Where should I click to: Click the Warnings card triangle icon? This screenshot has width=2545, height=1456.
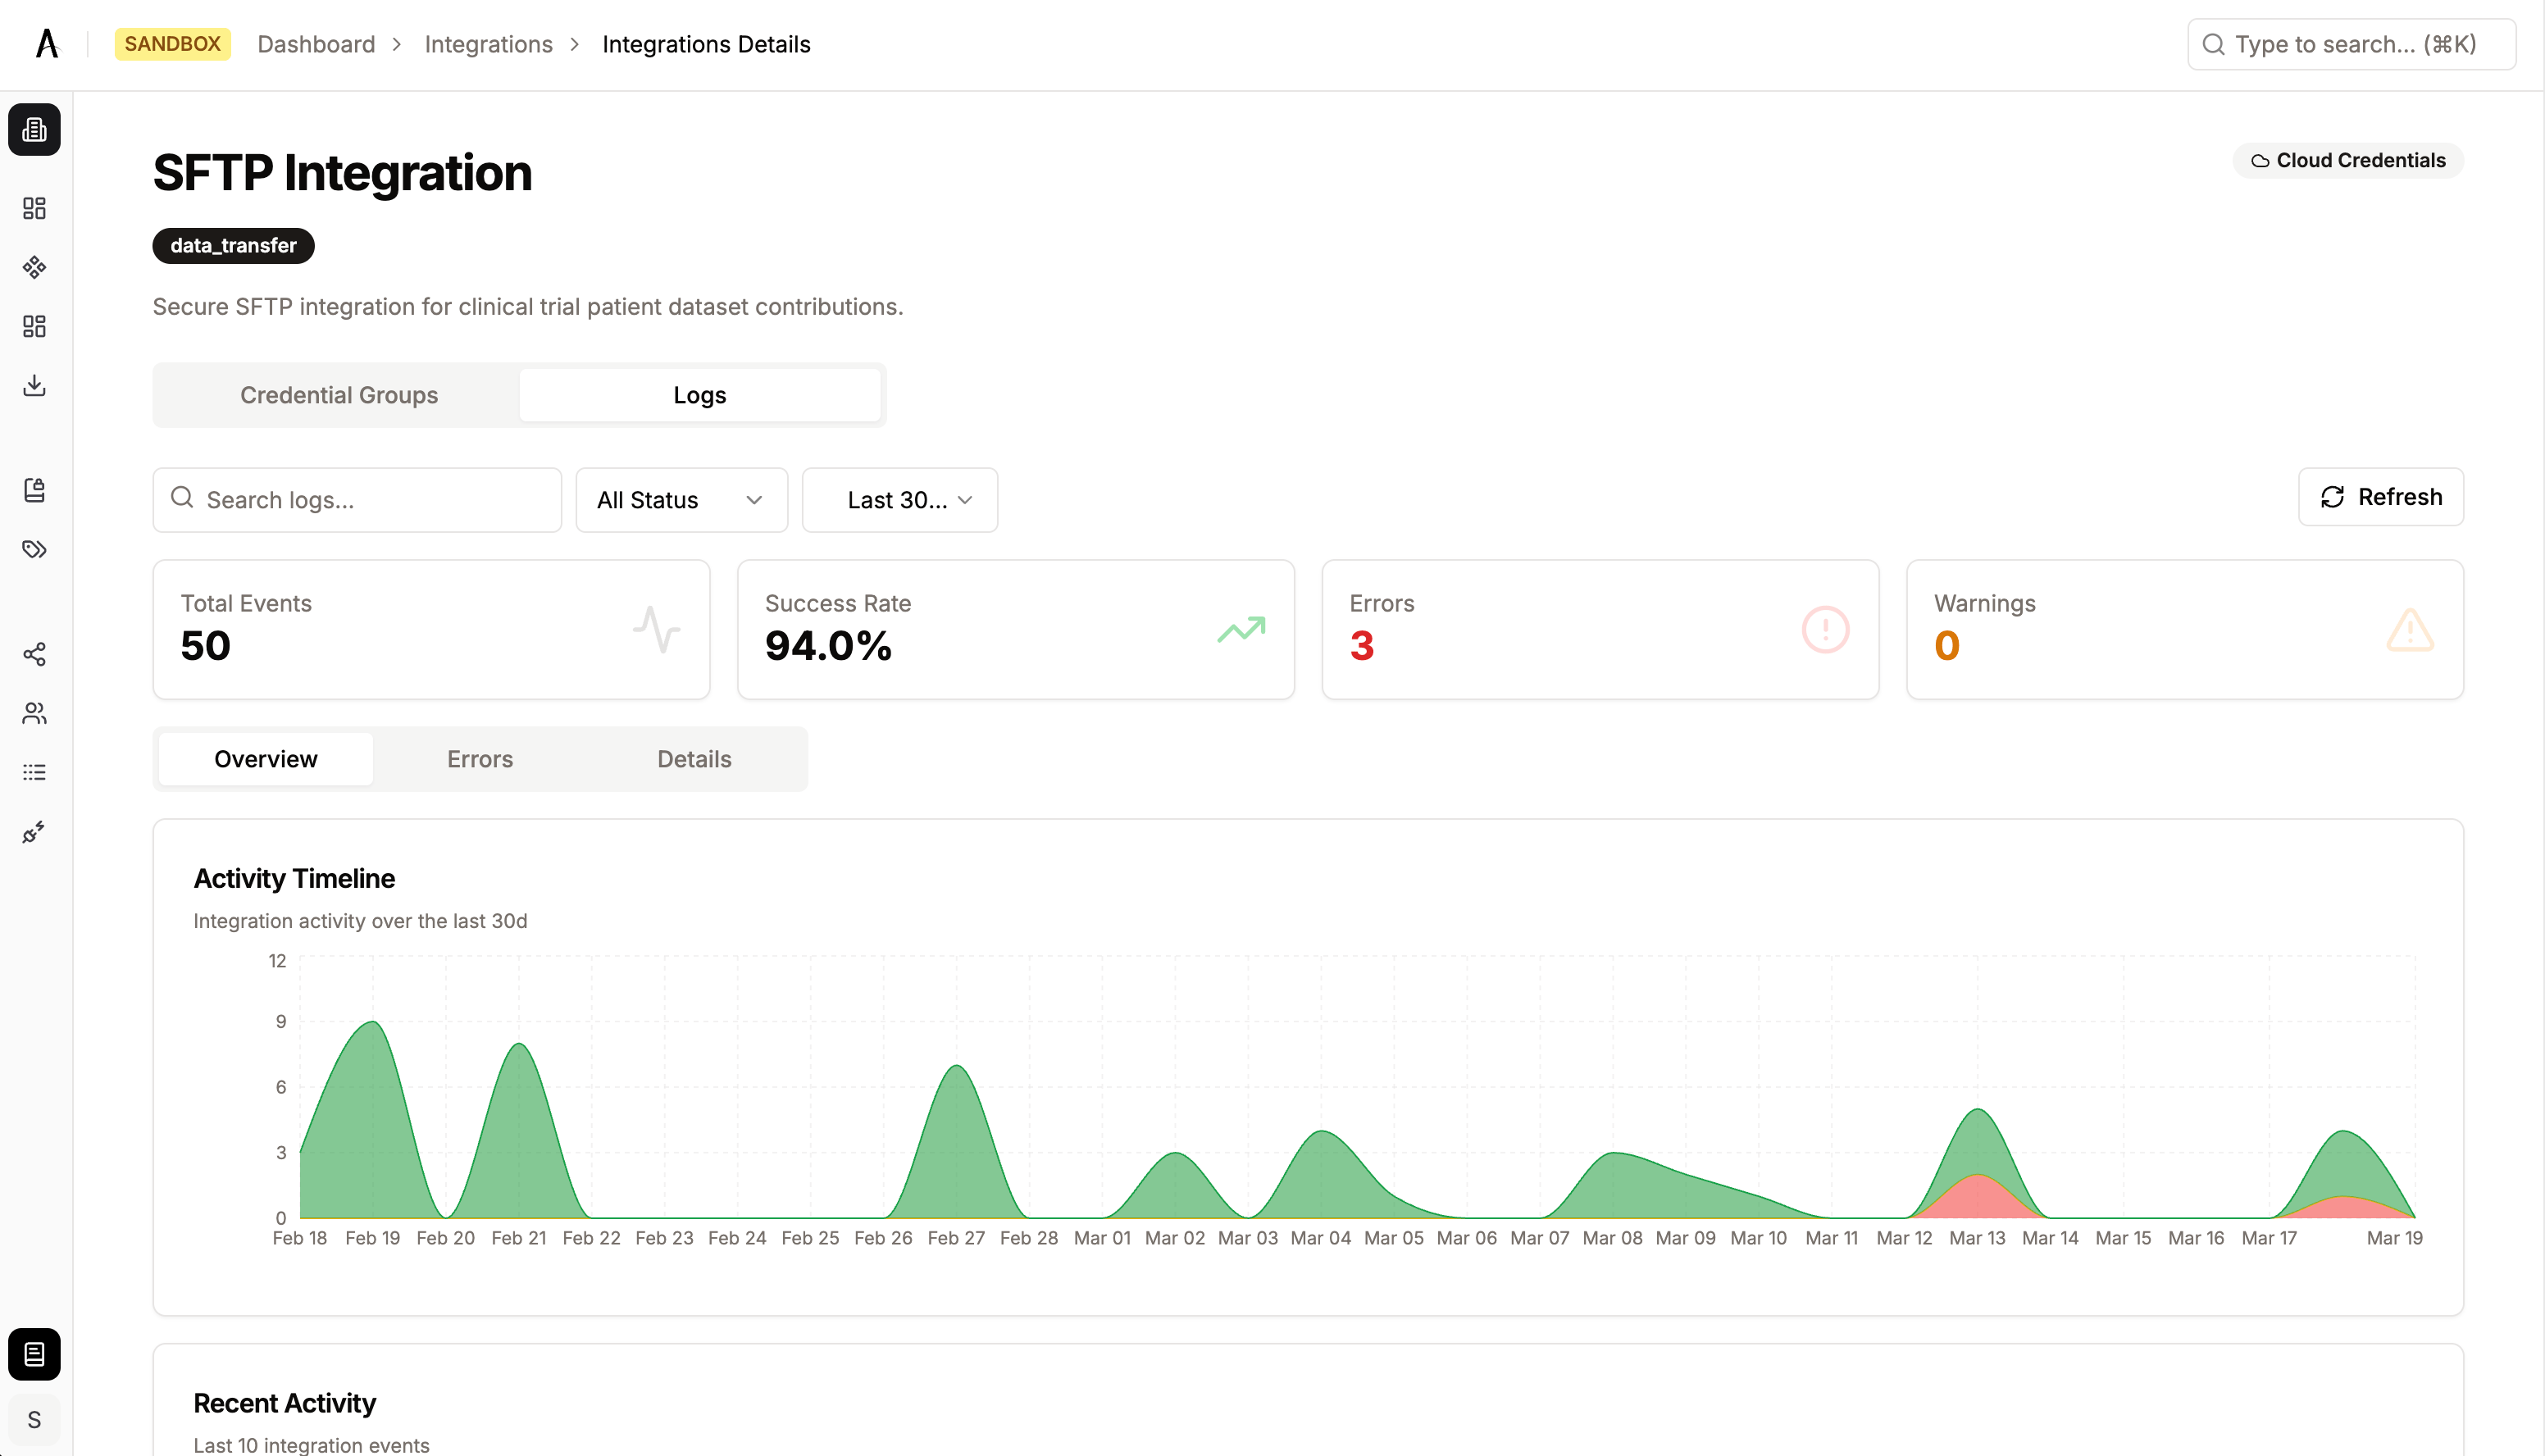coord(2410,630)
